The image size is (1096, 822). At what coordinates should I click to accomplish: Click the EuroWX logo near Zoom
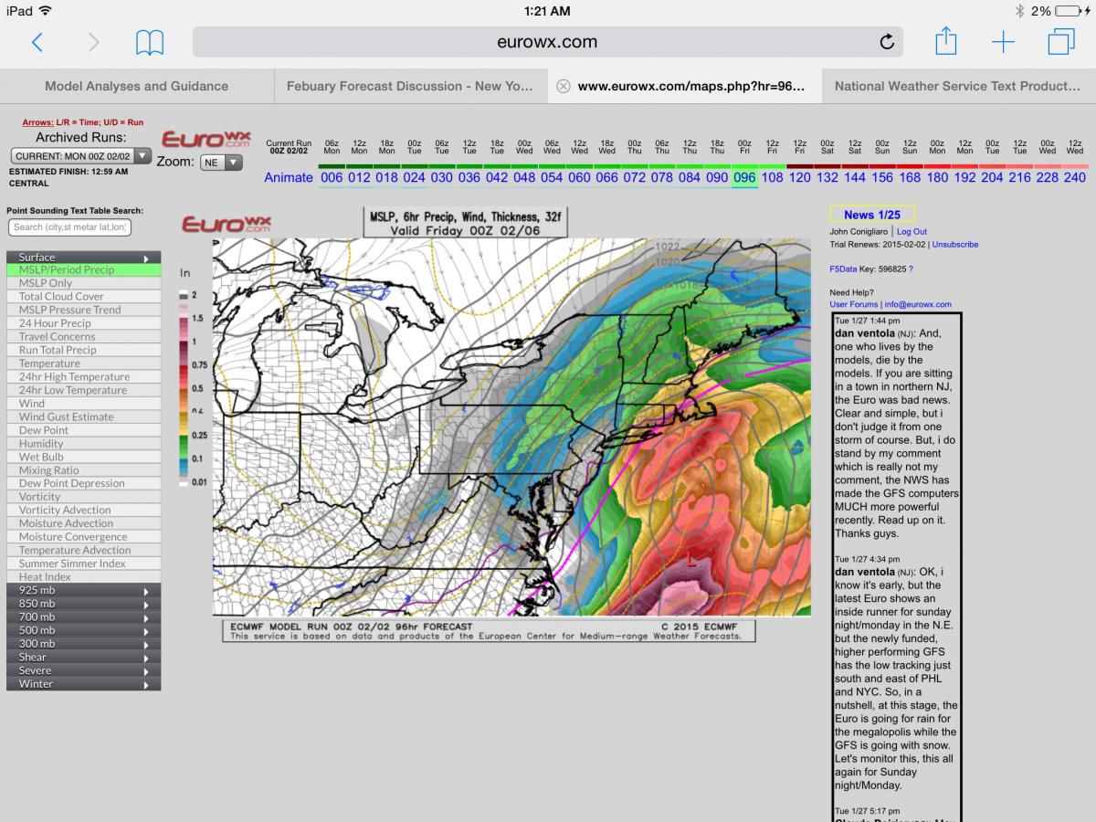pos(205,140)
